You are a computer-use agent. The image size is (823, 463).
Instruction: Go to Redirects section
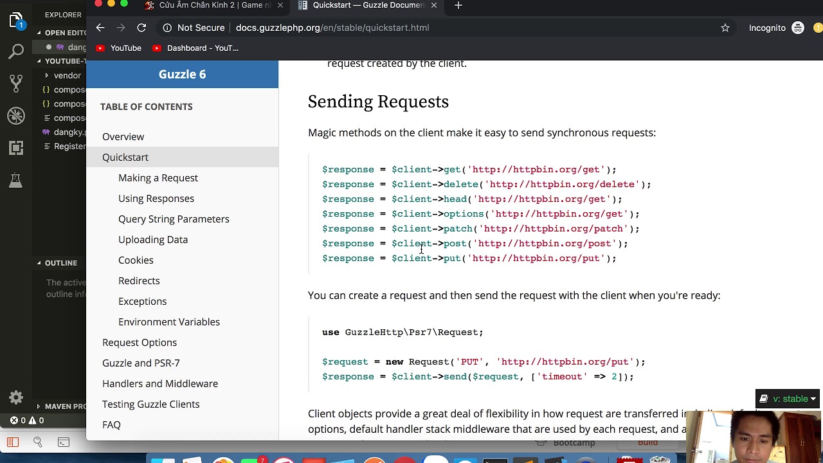click(x=139, y=280)
